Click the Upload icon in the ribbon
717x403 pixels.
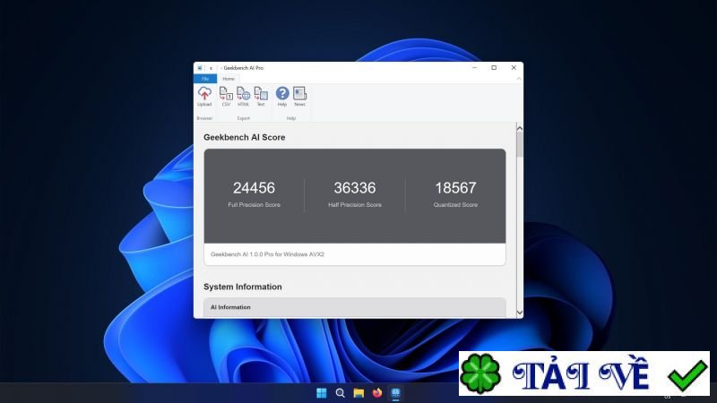(204, 94)
